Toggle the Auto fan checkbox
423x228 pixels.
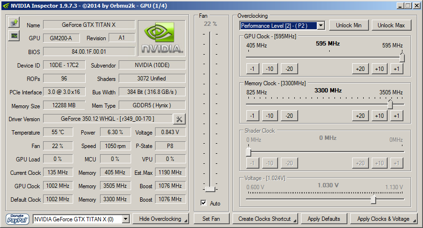click(204, 203)
